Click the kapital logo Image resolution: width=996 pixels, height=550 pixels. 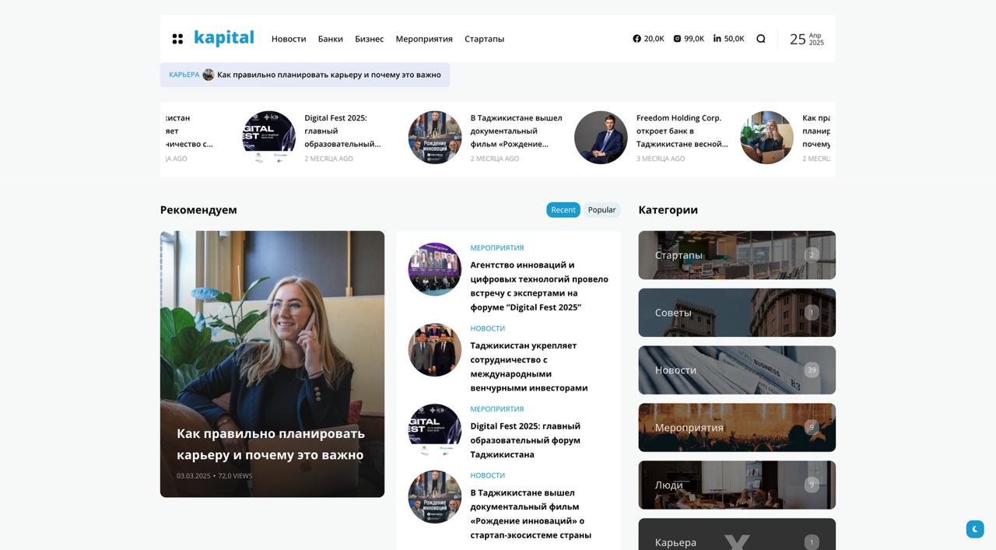click(x=224, y=37)
